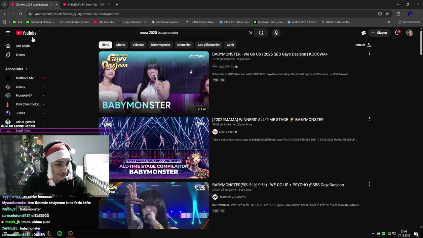
Task: Open Filtreler search filters
Action: click(363, 45)
